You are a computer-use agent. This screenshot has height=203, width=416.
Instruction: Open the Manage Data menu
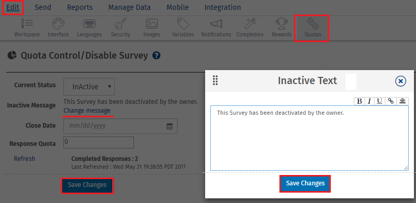coord(129,7)
